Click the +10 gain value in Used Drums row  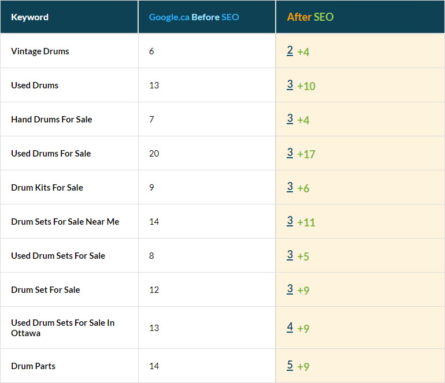306,86
